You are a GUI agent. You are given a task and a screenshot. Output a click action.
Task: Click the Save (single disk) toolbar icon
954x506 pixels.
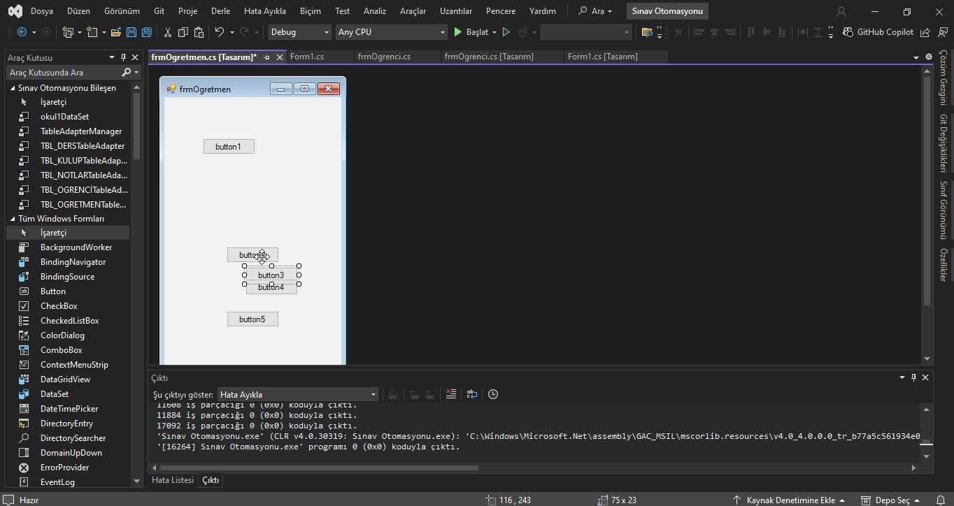click(x=131, y=32)
